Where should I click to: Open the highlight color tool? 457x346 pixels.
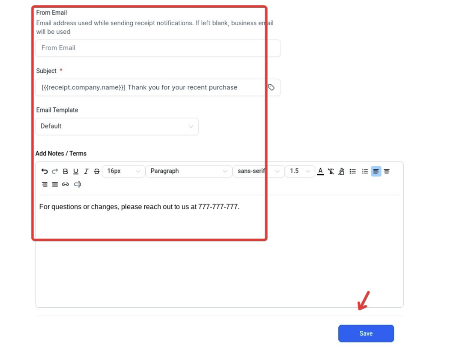click(x=341, y=171)
